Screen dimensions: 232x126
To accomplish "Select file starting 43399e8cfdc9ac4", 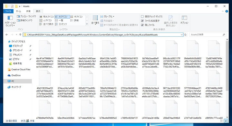I will [150, 84].
